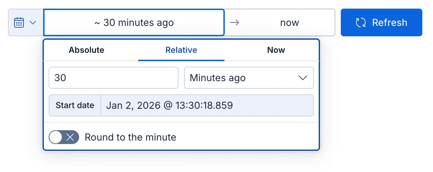The width and height of the screenshot is (433, 172).
Task: Click the X icon on the round switch
Action: (x=70, y=137)
